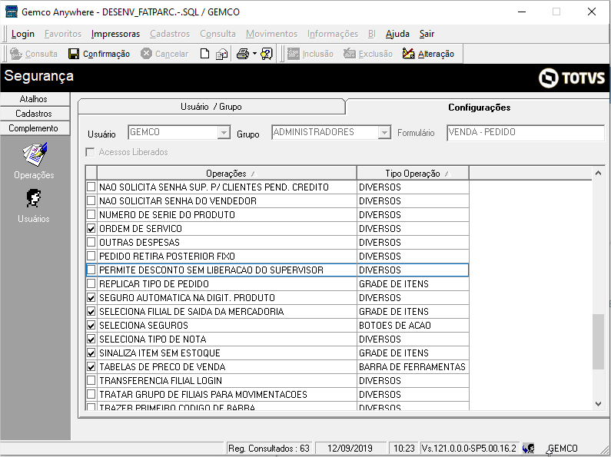Select row SELECIONA TIPO DE NOTA
Viewport: 611px width, 457px height.
pos(277,339)
